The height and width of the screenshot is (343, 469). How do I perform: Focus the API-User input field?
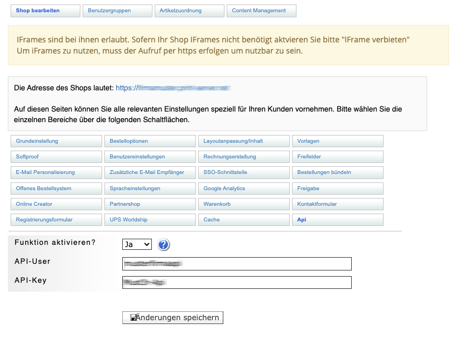237,264
